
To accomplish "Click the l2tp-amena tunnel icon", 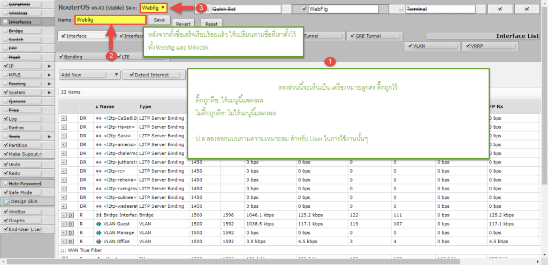I will pos(98,144).
